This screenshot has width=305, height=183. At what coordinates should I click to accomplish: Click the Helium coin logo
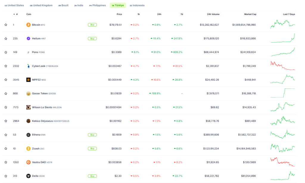[x=28, y=38]
